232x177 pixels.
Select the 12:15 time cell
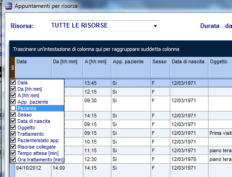(x=97, y=92)
